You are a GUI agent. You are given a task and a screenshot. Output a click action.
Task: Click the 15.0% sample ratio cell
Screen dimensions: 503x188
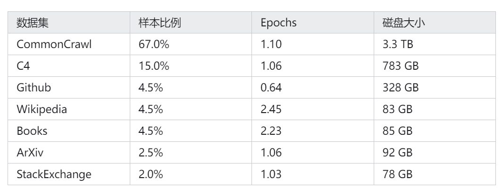(x=191, y=66)
